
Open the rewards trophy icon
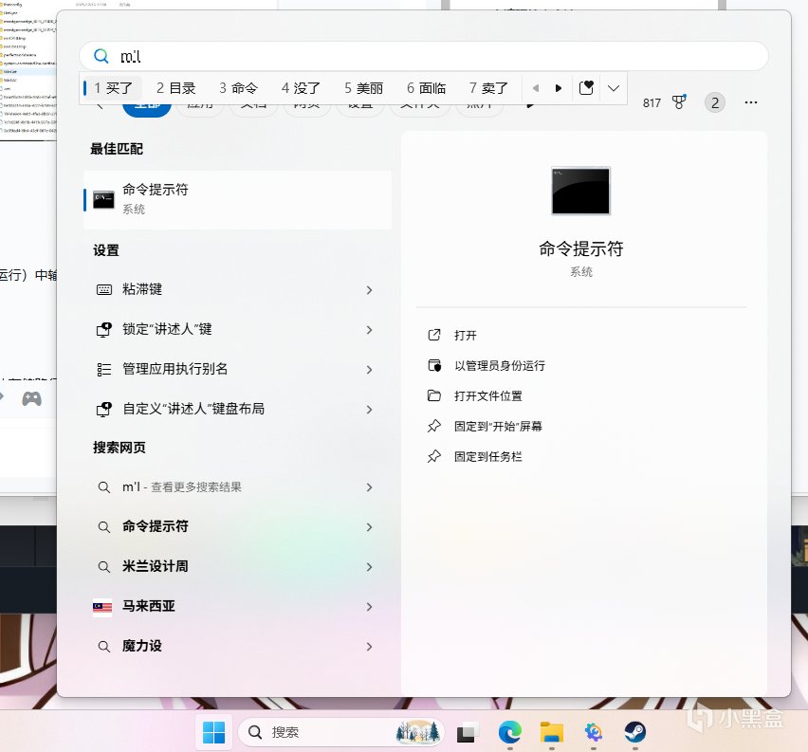[x=679, y=102]
